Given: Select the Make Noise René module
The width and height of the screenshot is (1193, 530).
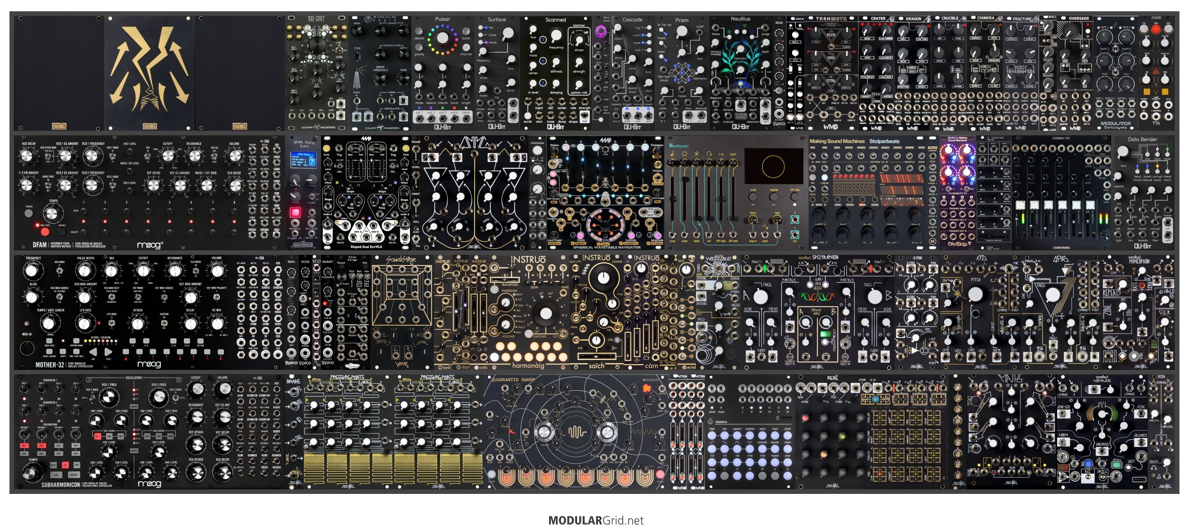Looking at the screenshot, I should [x=873, y=432].
